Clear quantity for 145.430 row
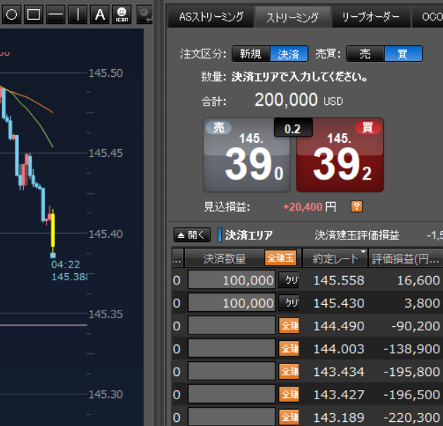Screen dimensions: 443x426 point(289,303)
